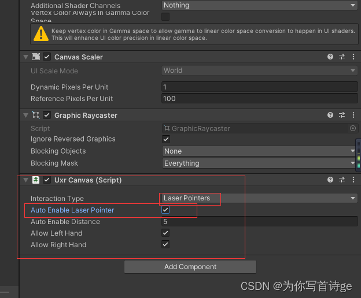Click the Dynamic Pixels Per Unit label
Image resolution: width=361 pixels, height=298 pixels.
(x=69, y=87)
